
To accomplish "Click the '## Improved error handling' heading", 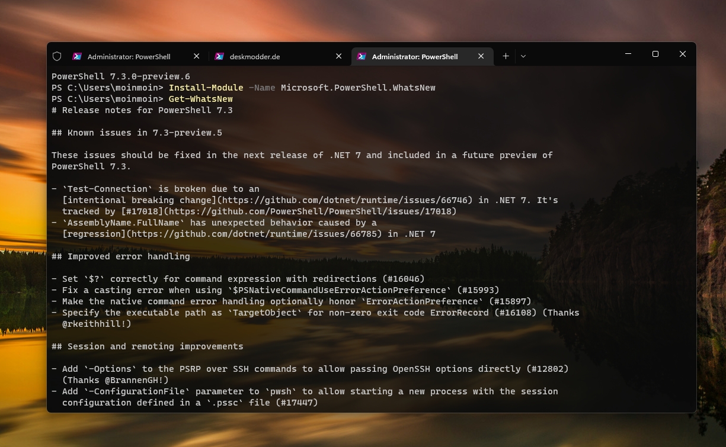I will click(121, 256).
